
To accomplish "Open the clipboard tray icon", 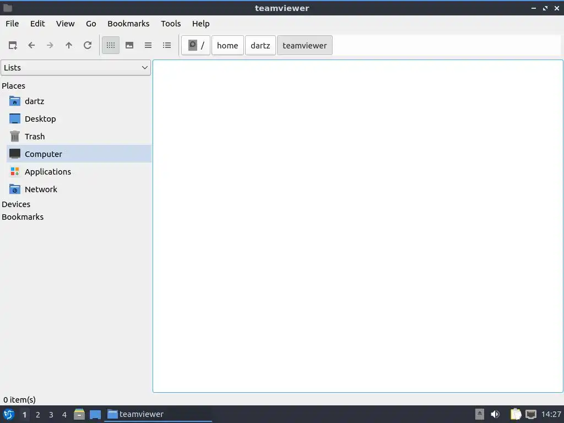I will pyautogui.click(x=516, y=414).
